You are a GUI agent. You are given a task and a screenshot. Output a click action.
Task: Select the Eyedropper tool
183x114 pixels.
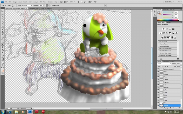coord(2,24)
